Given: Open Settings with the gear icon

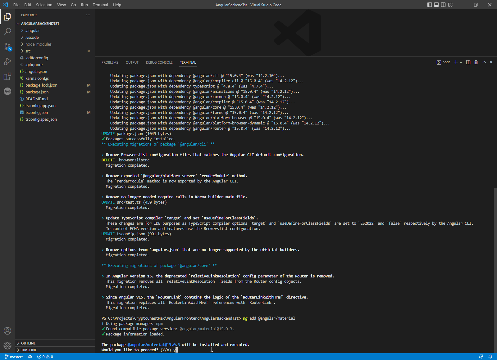Looking at the screenshot, I should click(x=7, y=345).
